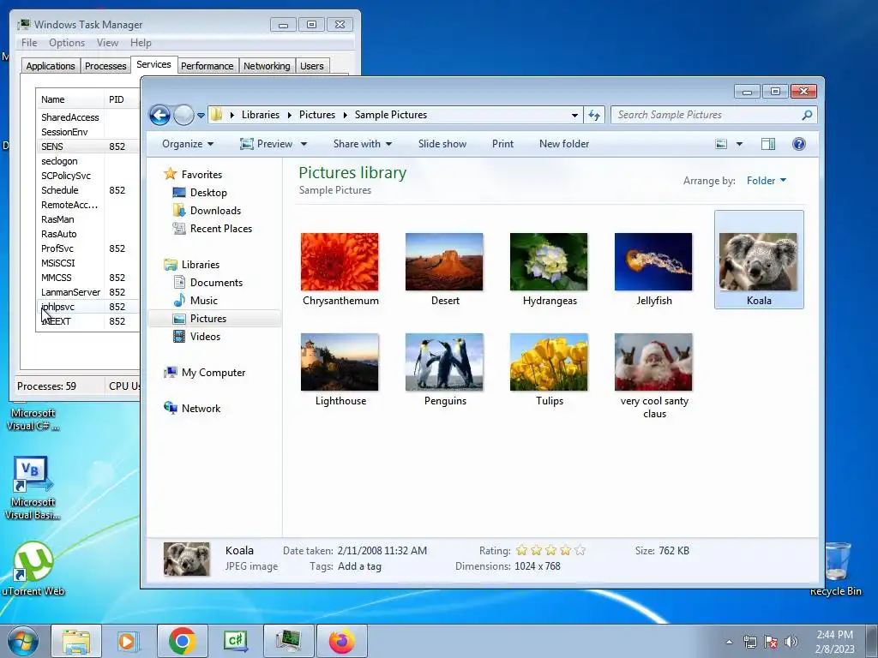Image resolution: width=878 pixels, height=658 pixels.
Task: Select Libraries in navigation pane
Action: pyautogui.click(x=191, y=265)
